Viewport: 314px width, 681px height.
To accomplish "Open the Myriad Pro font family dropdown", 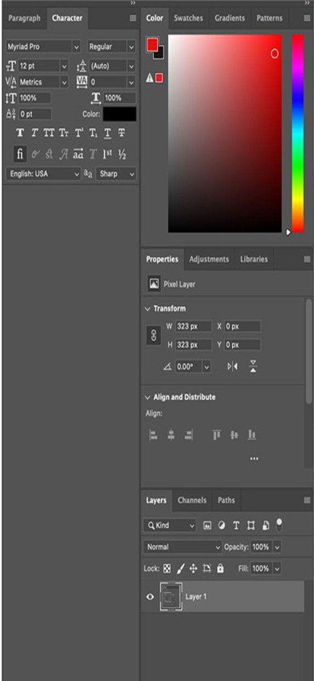I will [x=43, y=47].
